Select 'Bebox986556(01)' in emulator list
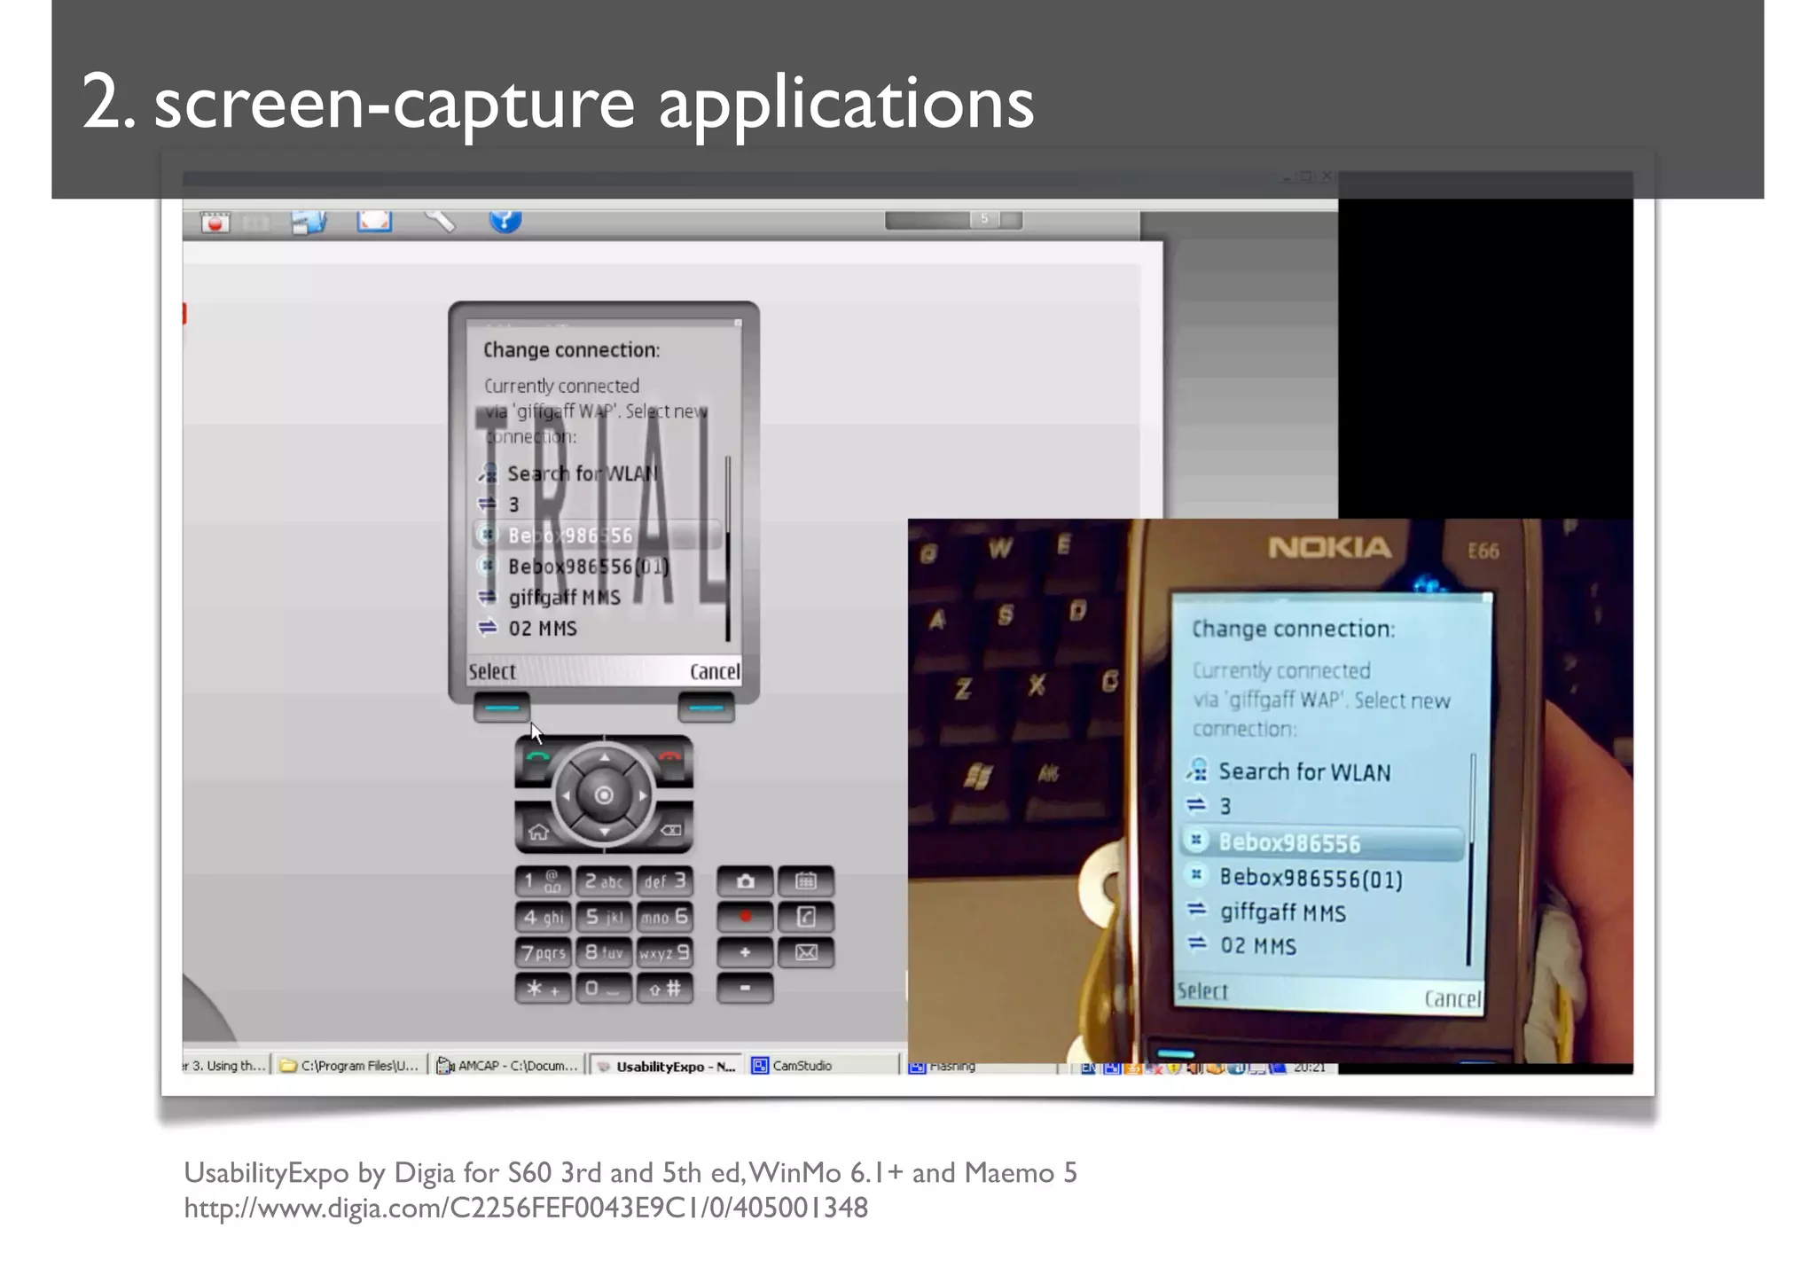Viewport: 1816px width, 1283px height. tap(599, 567)
